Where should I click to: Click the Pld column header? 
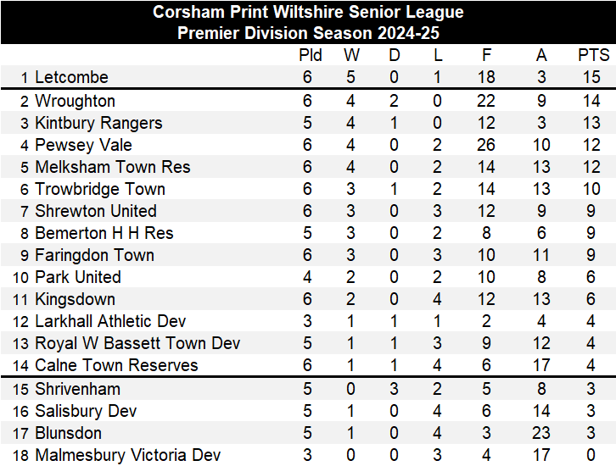click(311, 55)
